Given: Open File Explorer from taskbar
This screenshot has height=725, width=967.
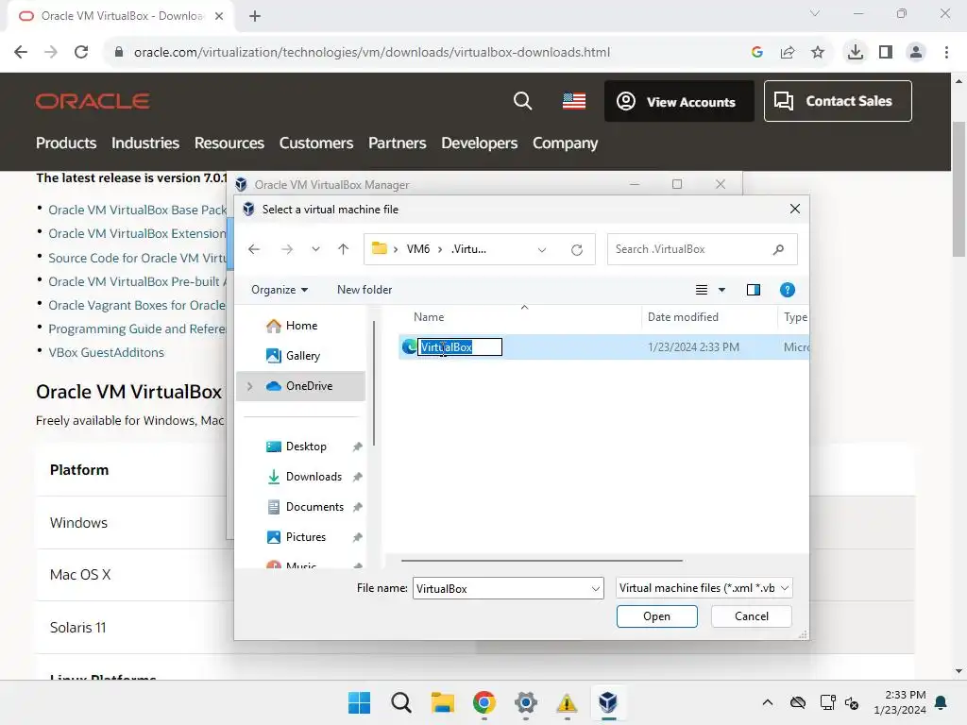Looking at the screenshot, I should 442,702.
